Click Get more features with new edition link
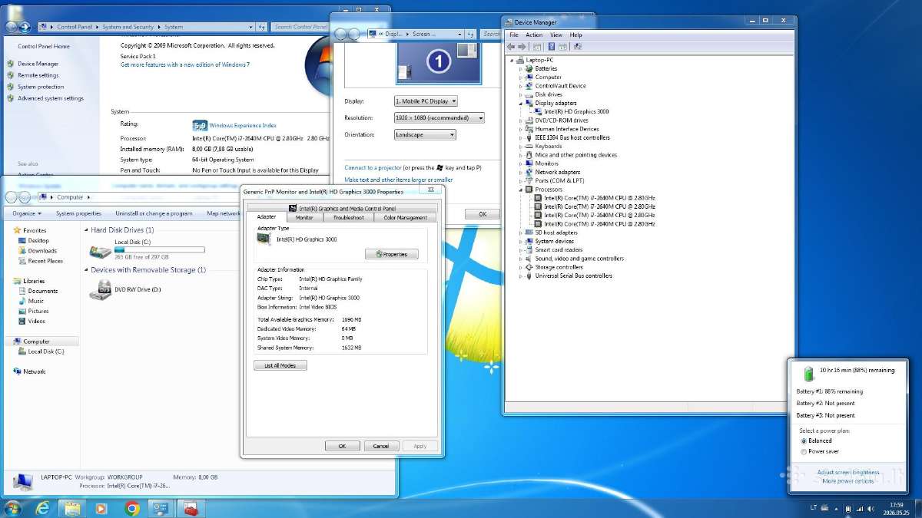Viewport: 922px width, 518px height. click(185, 65)
